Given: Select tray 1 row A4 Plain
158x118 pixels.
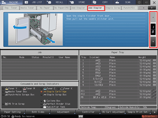Looking at the screenshot, I should coord(118,60).
